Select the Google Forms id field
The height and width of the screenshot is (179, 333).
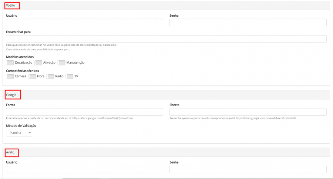[84, 112]
